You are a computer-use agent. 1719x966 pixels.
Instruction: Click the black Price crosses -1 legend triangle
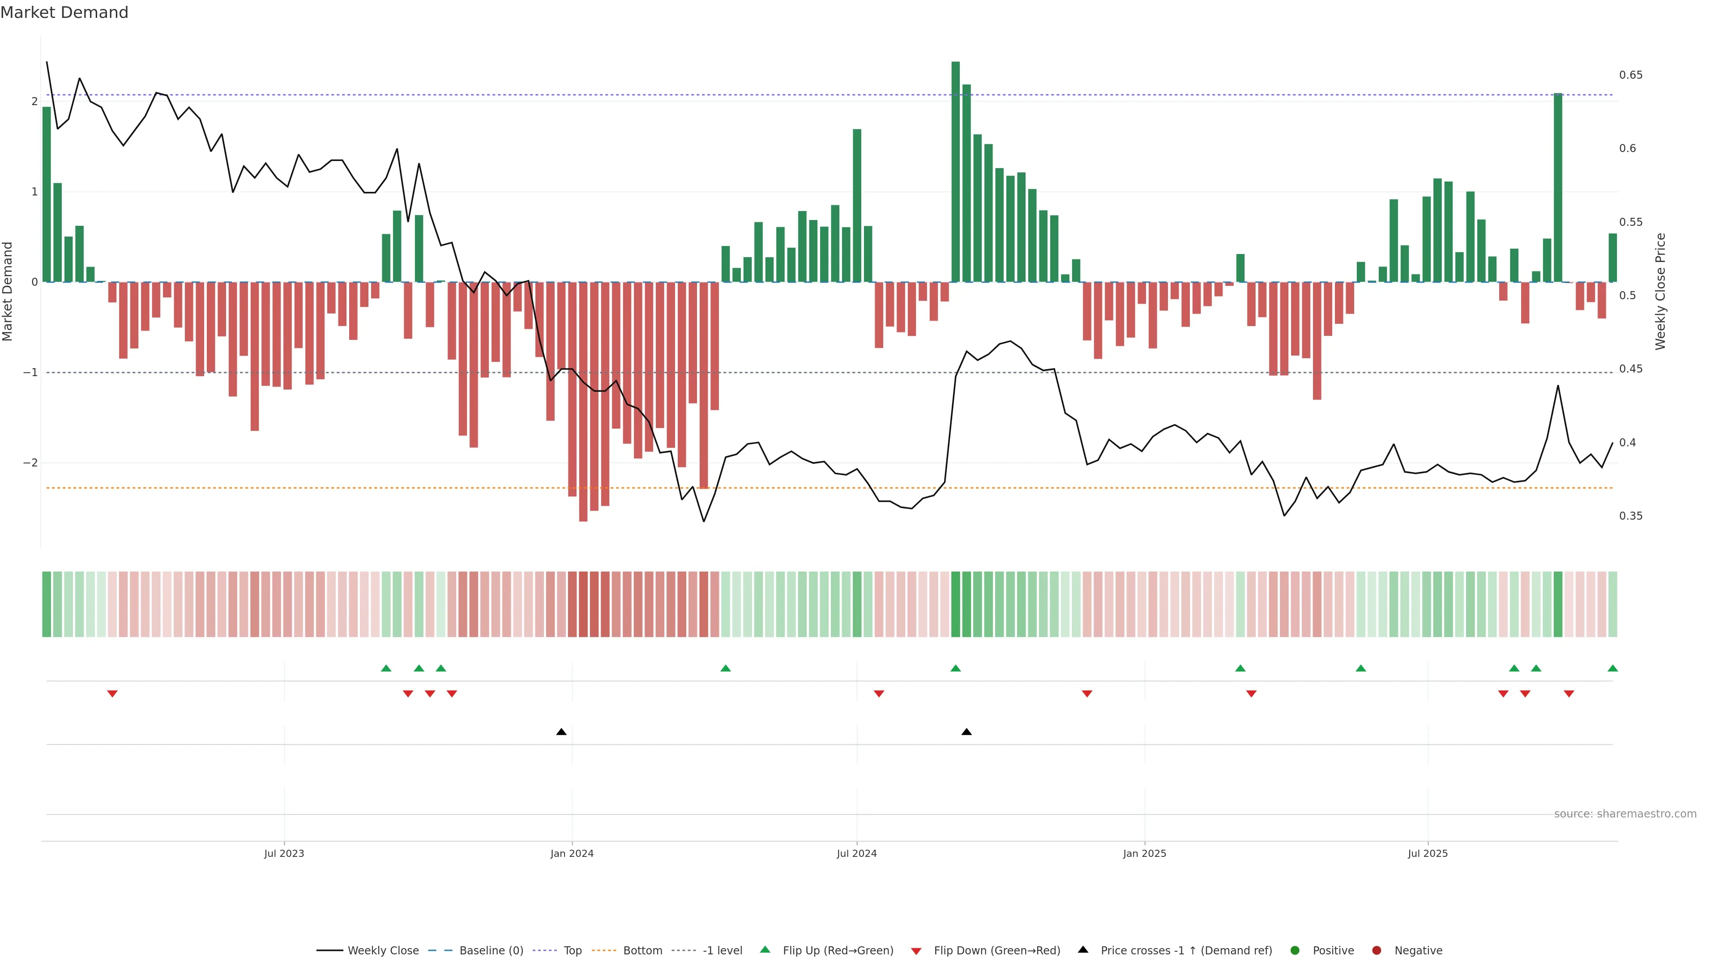point(1083,949)
